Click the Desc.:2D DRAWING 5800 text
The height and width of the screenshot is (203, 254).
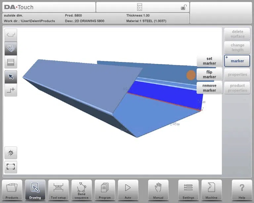85,21
